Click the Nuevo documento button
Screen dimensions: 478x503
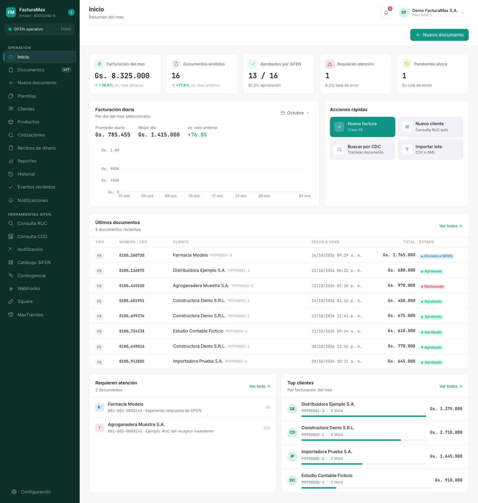(439, 35)
